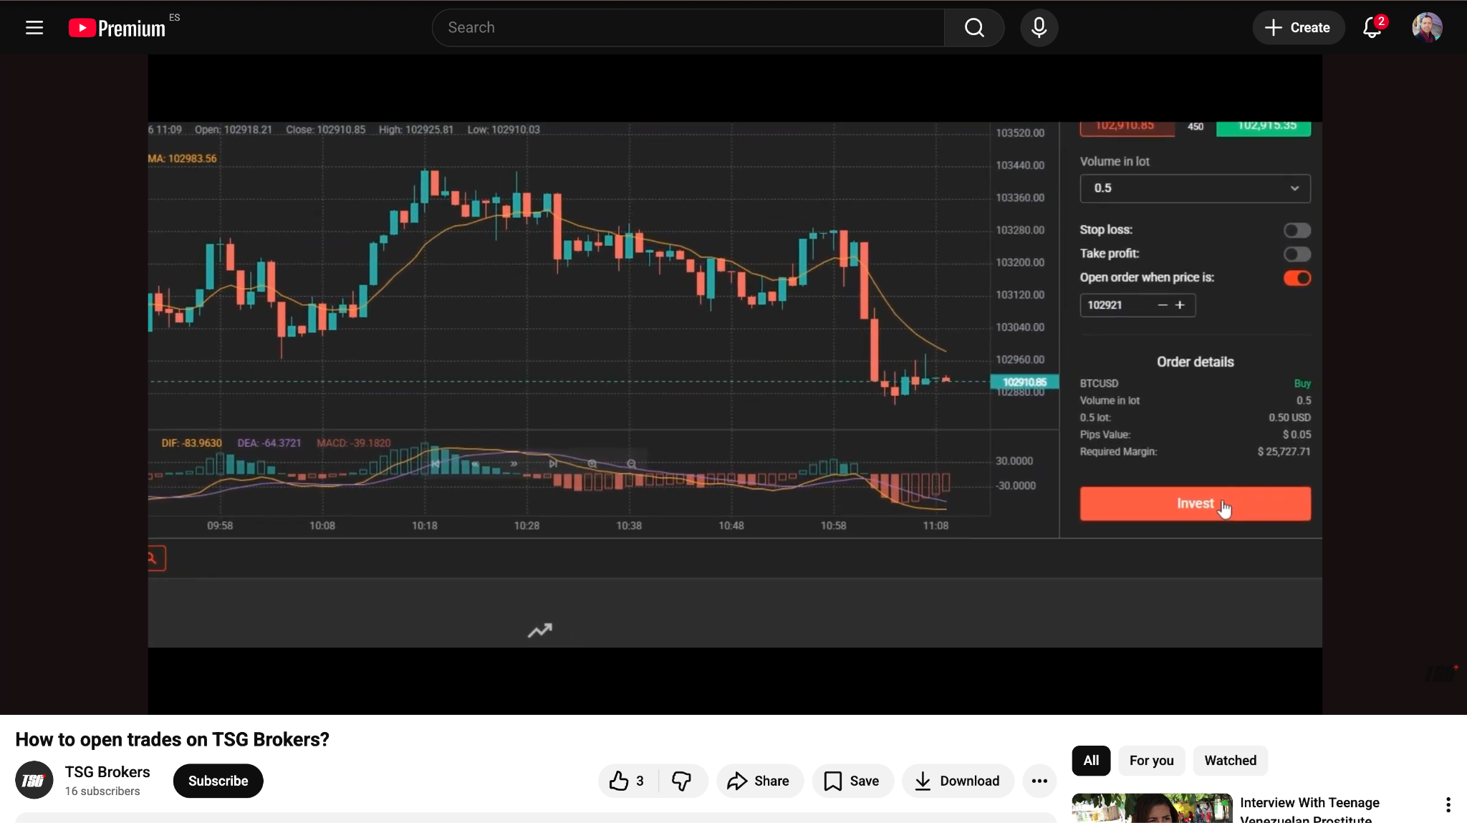Focus the YouTube search field
This screenshot has height=823, width=1467.
click(688, 28)
